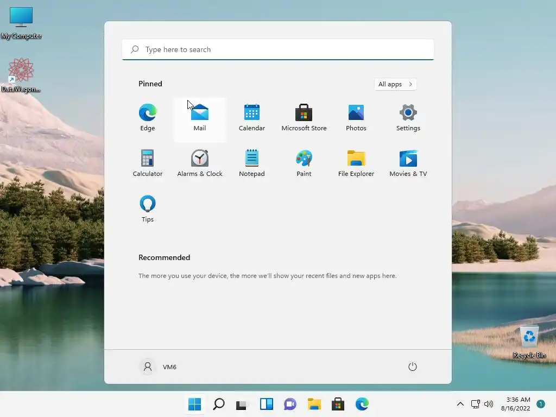This screenshot has height=417, width=556.
Task: Launch the Photos app
Action: coord(356,118)
